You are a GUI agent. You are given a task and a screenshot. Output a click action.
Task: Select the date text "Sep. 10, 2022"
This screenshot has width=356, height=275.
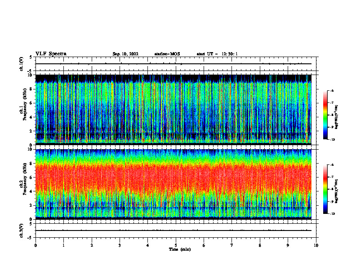click(125, 54)
